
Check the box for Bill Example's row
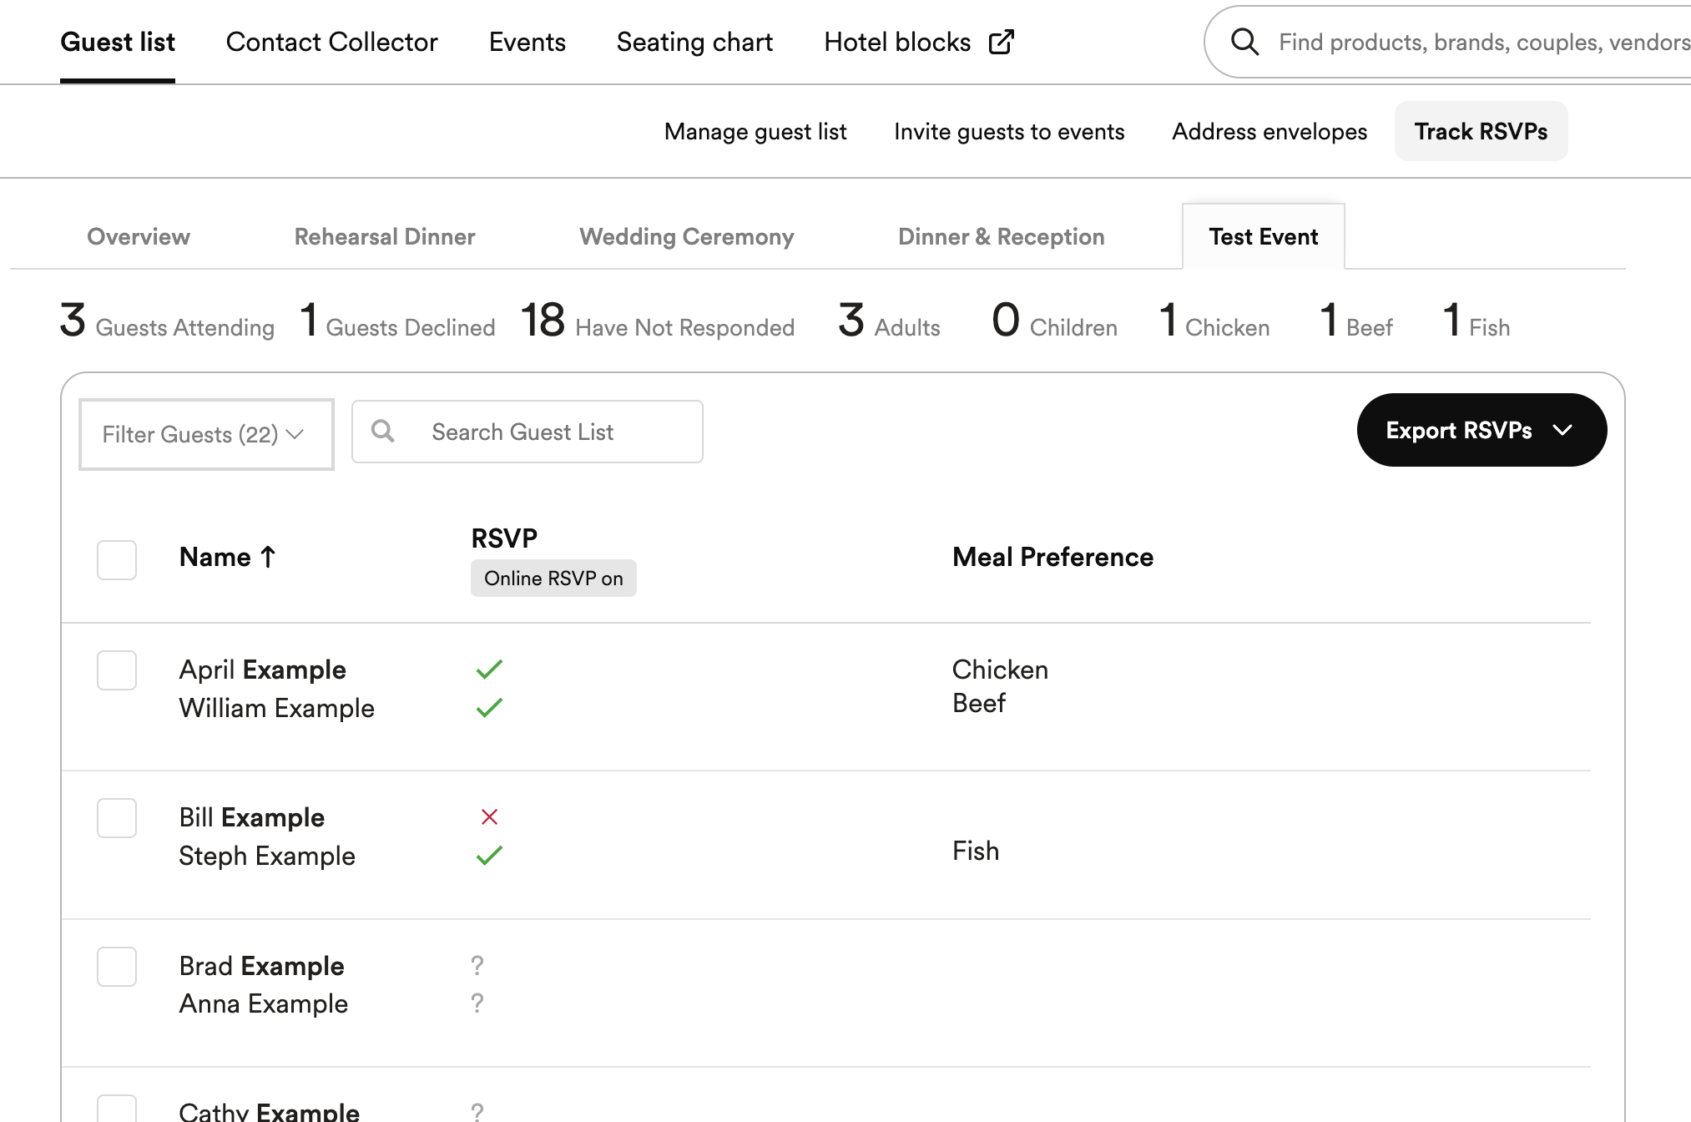117,818
